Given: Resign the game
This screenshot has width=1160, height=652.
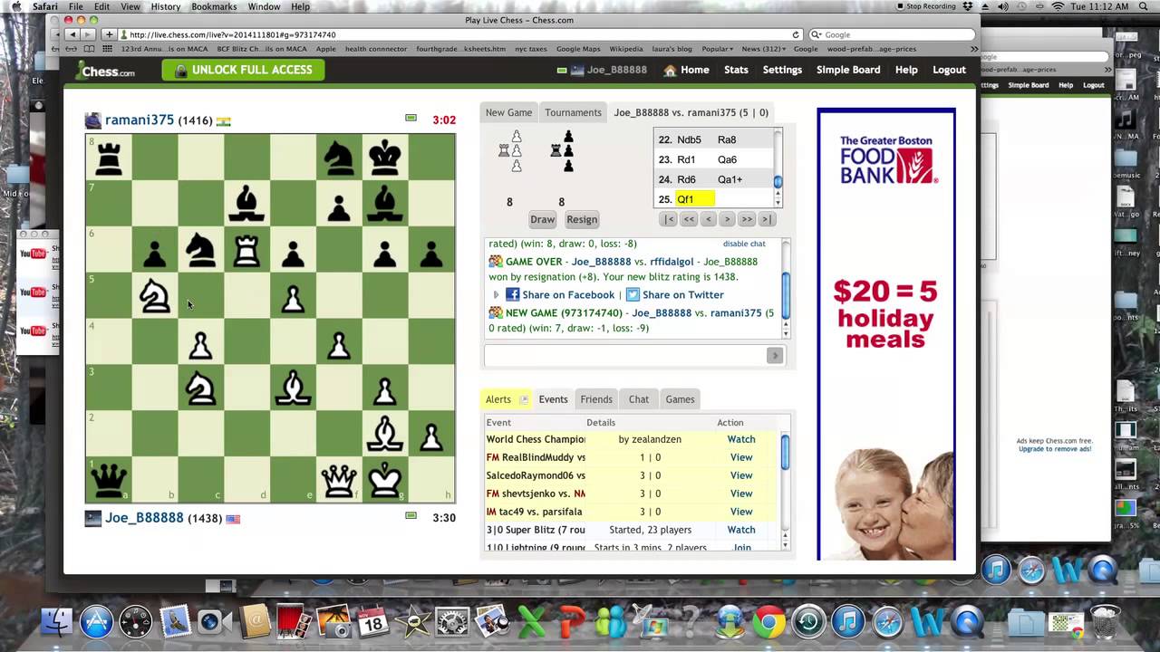Looking at the screenshot, I should (582, 219).
